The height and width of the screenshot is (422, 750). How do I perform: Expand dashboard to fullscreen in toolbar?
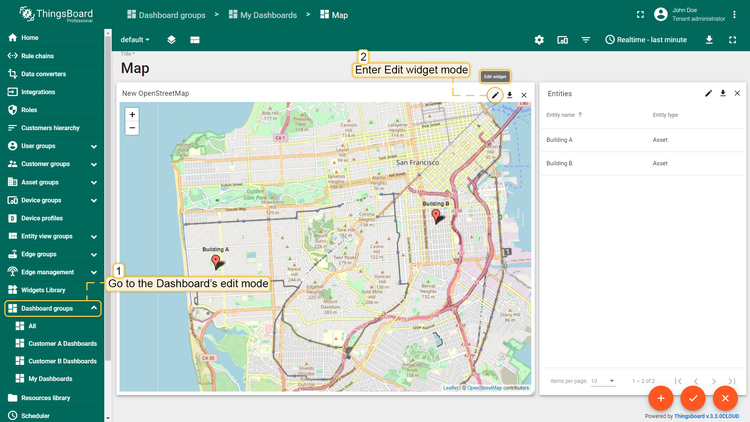(x=732, y=40)
